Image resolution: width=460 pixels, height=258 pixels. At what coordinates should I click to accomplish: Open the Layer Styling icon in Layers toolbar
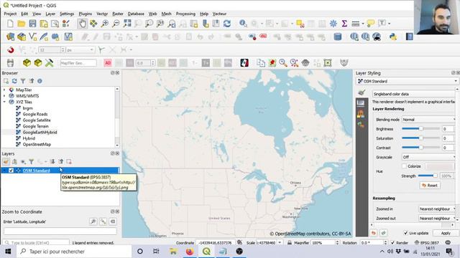[6, 161]
